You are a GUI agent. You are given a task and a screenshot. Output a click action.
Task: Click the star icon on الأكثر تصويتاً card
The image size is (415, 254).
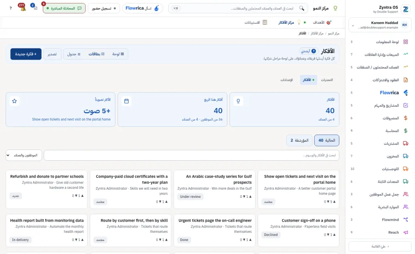tap(15, 101)
